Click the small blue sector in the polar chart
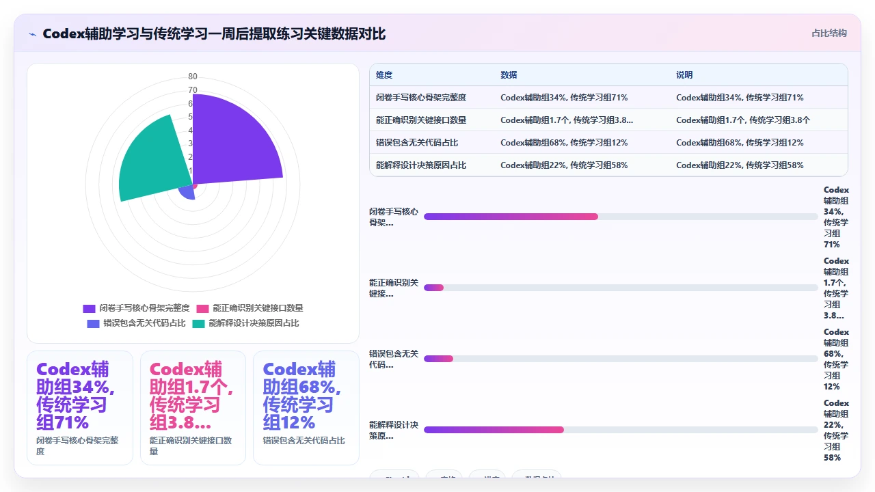This screenshot has width=875, height=492. [x=187, y=193]
